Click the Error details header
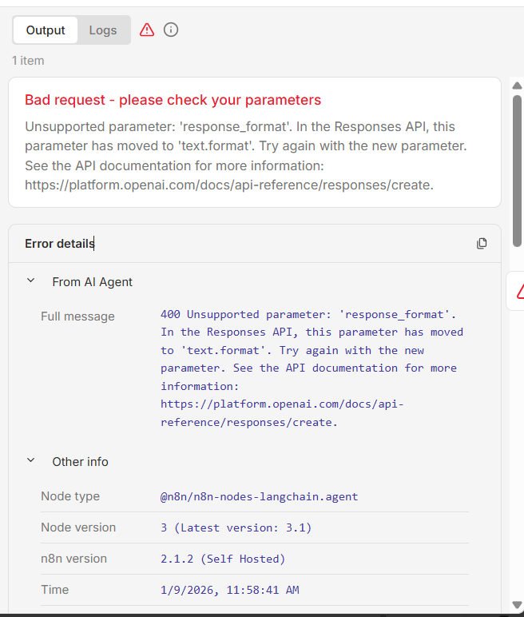The image size is (524, 617). [60, 244]
